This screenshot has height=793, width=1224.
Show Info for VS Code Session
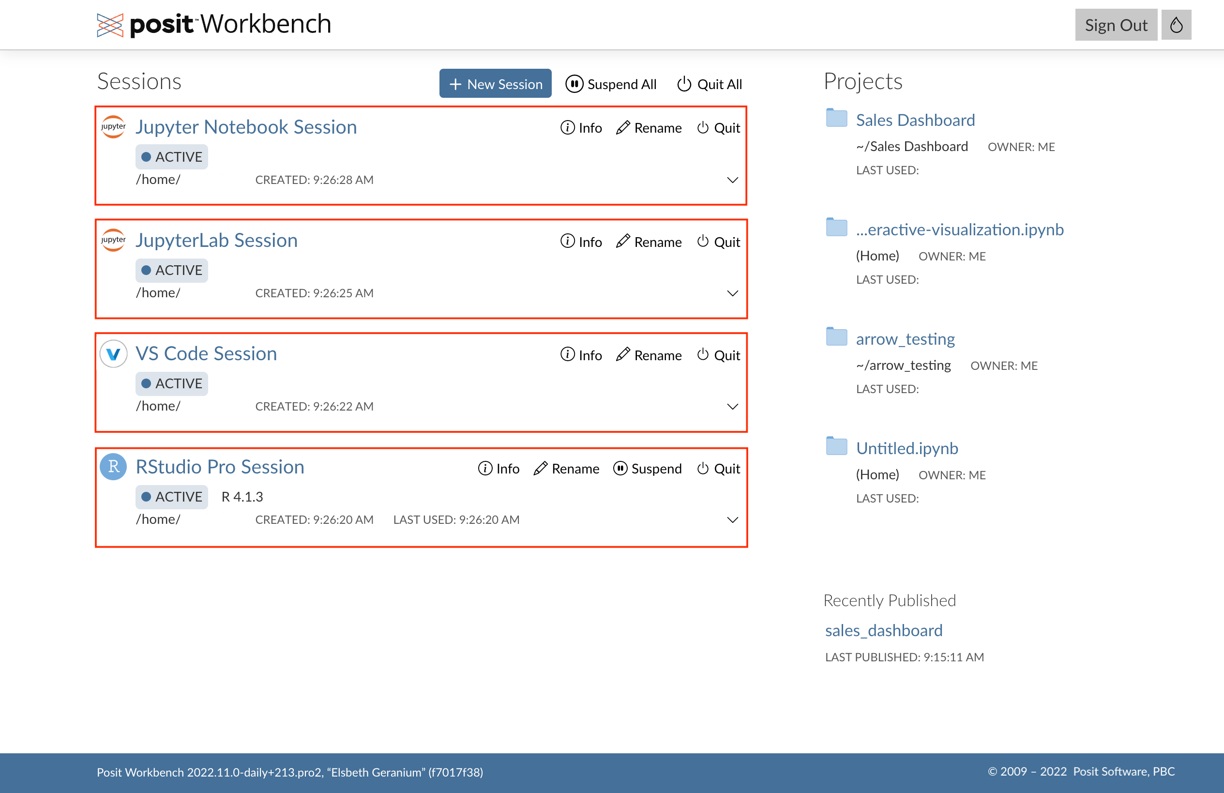point(581,354)
